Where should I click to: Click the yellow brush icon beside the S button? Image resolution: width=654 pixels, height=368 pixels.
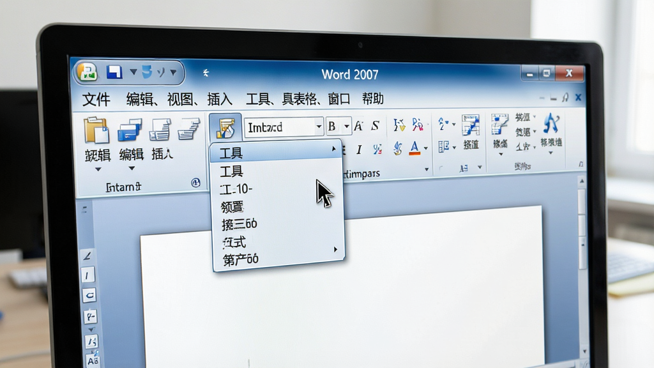(399, 125)
